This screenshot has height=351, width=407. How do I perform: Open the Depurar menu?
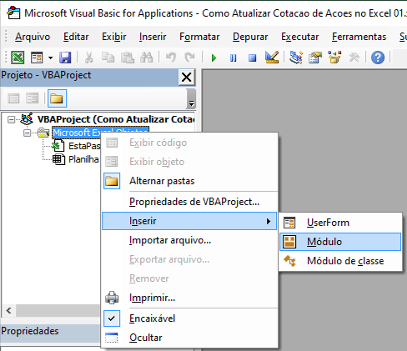pyautogui.click(x=250, y=37)
